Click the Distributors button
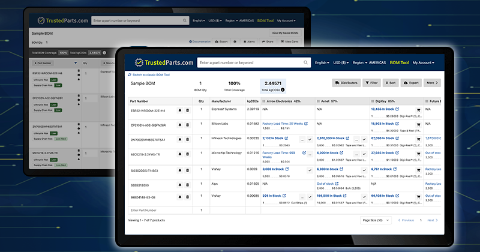 [x=346, y=83]
